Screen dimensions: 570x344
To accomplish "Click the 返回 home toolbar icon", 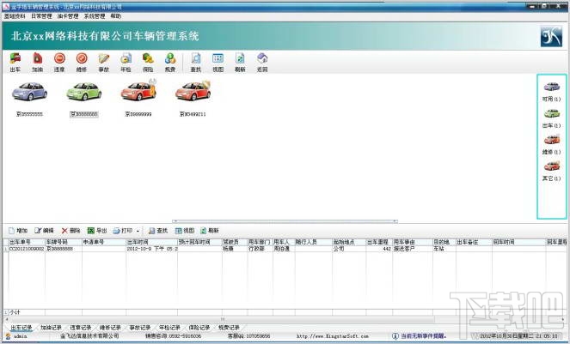I will [262, 63].
